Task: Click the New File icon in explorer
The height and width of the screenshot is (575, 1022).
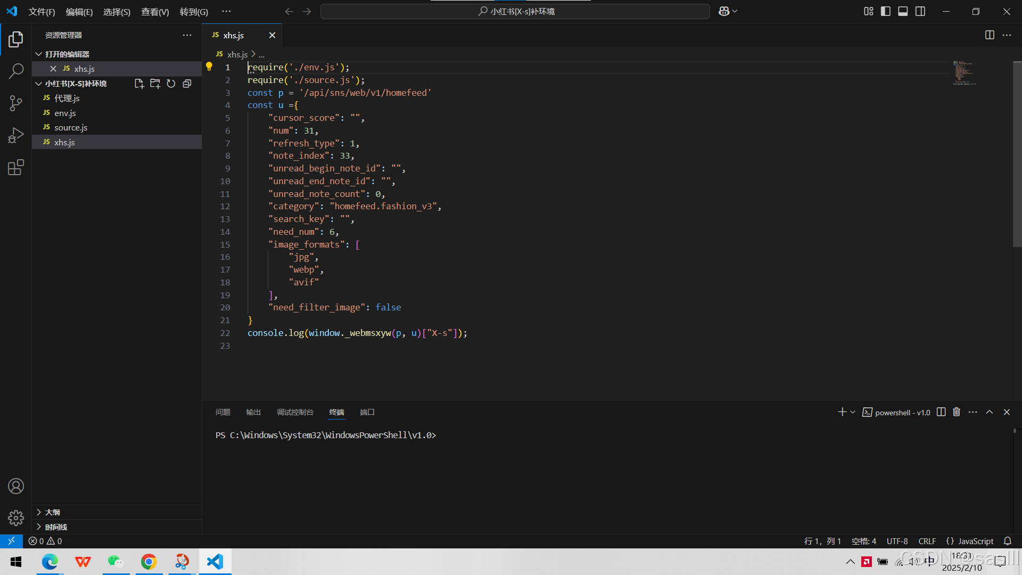Action: coord(139,84)
